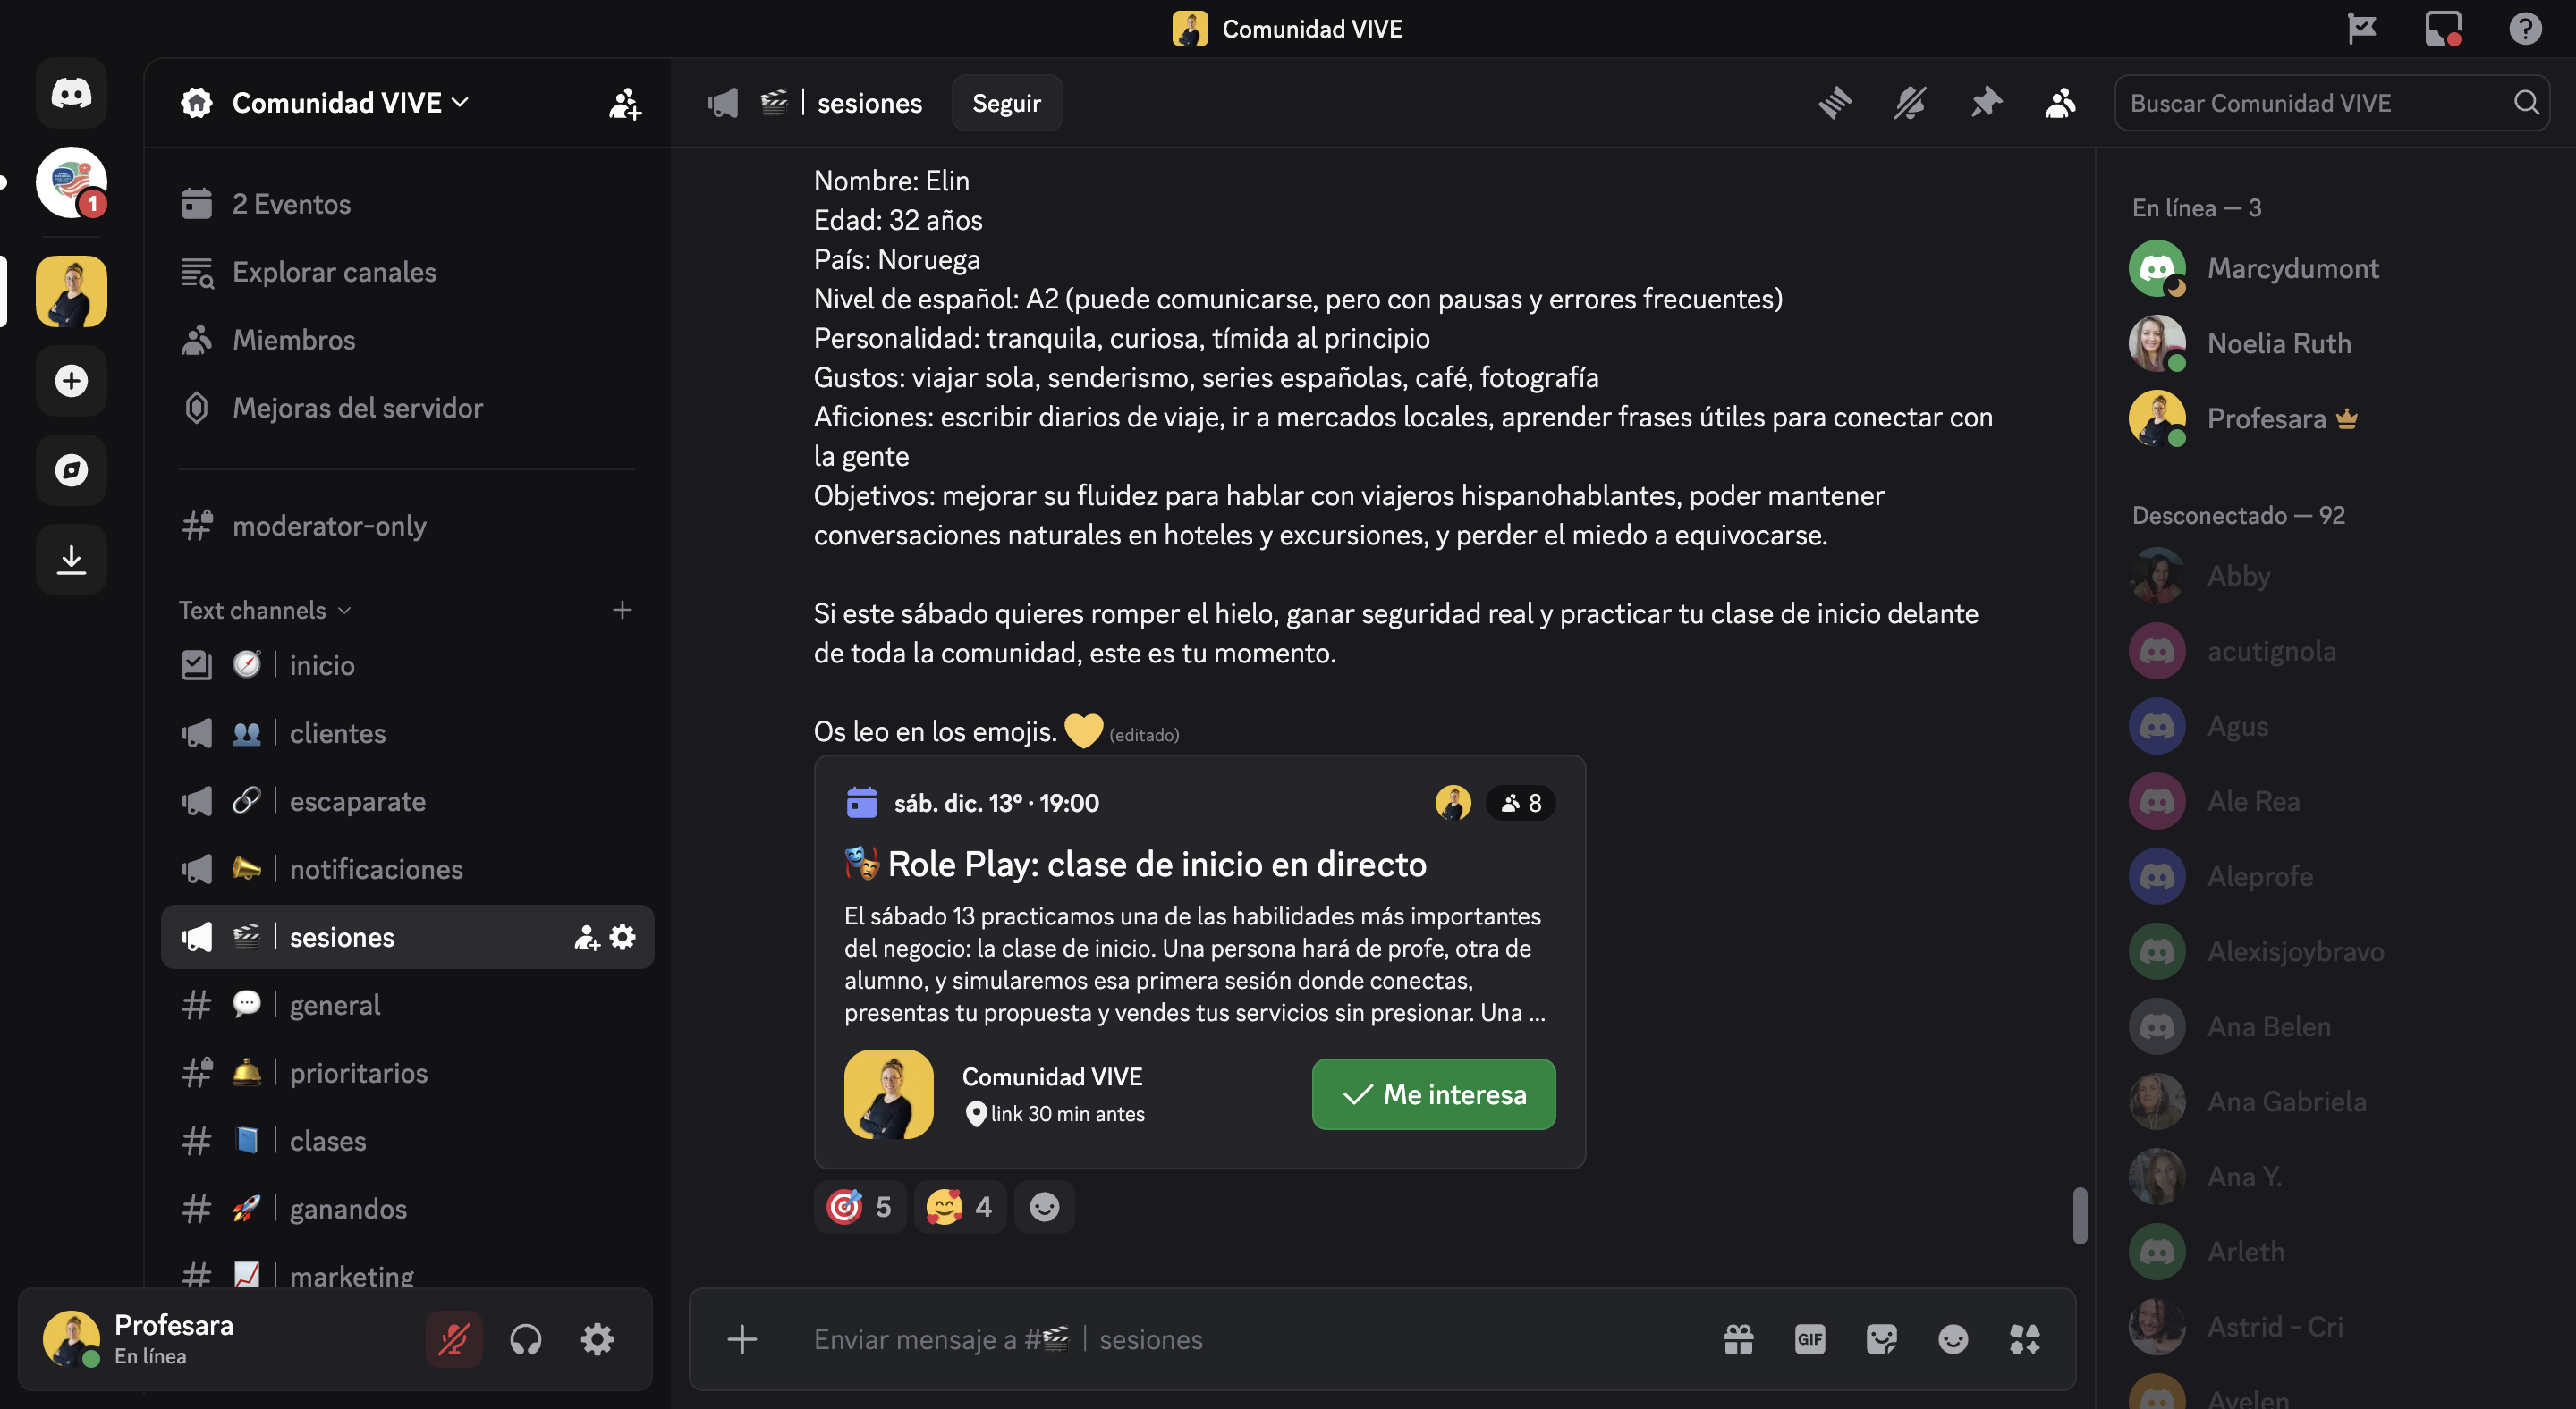Open the Apps icon in message bar

tap(2024, 1339)
